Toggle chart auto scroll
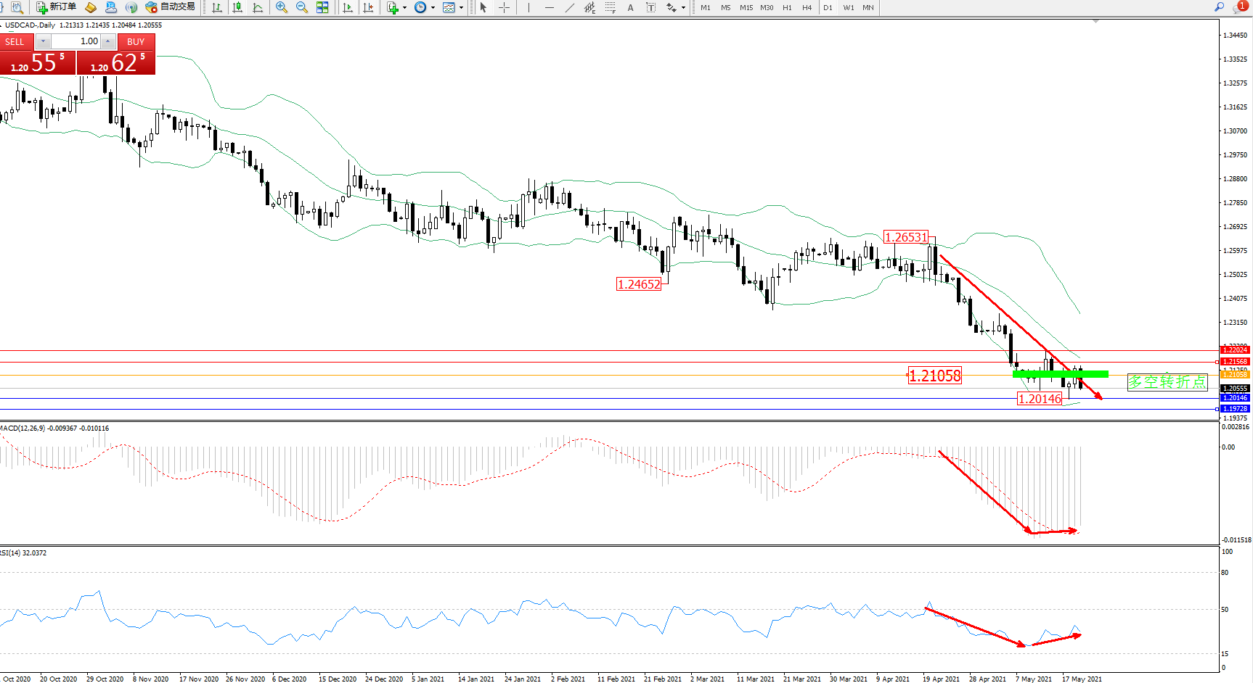Image resolution: width=1253 pixels, height=683 pixels. pos(348,7)
